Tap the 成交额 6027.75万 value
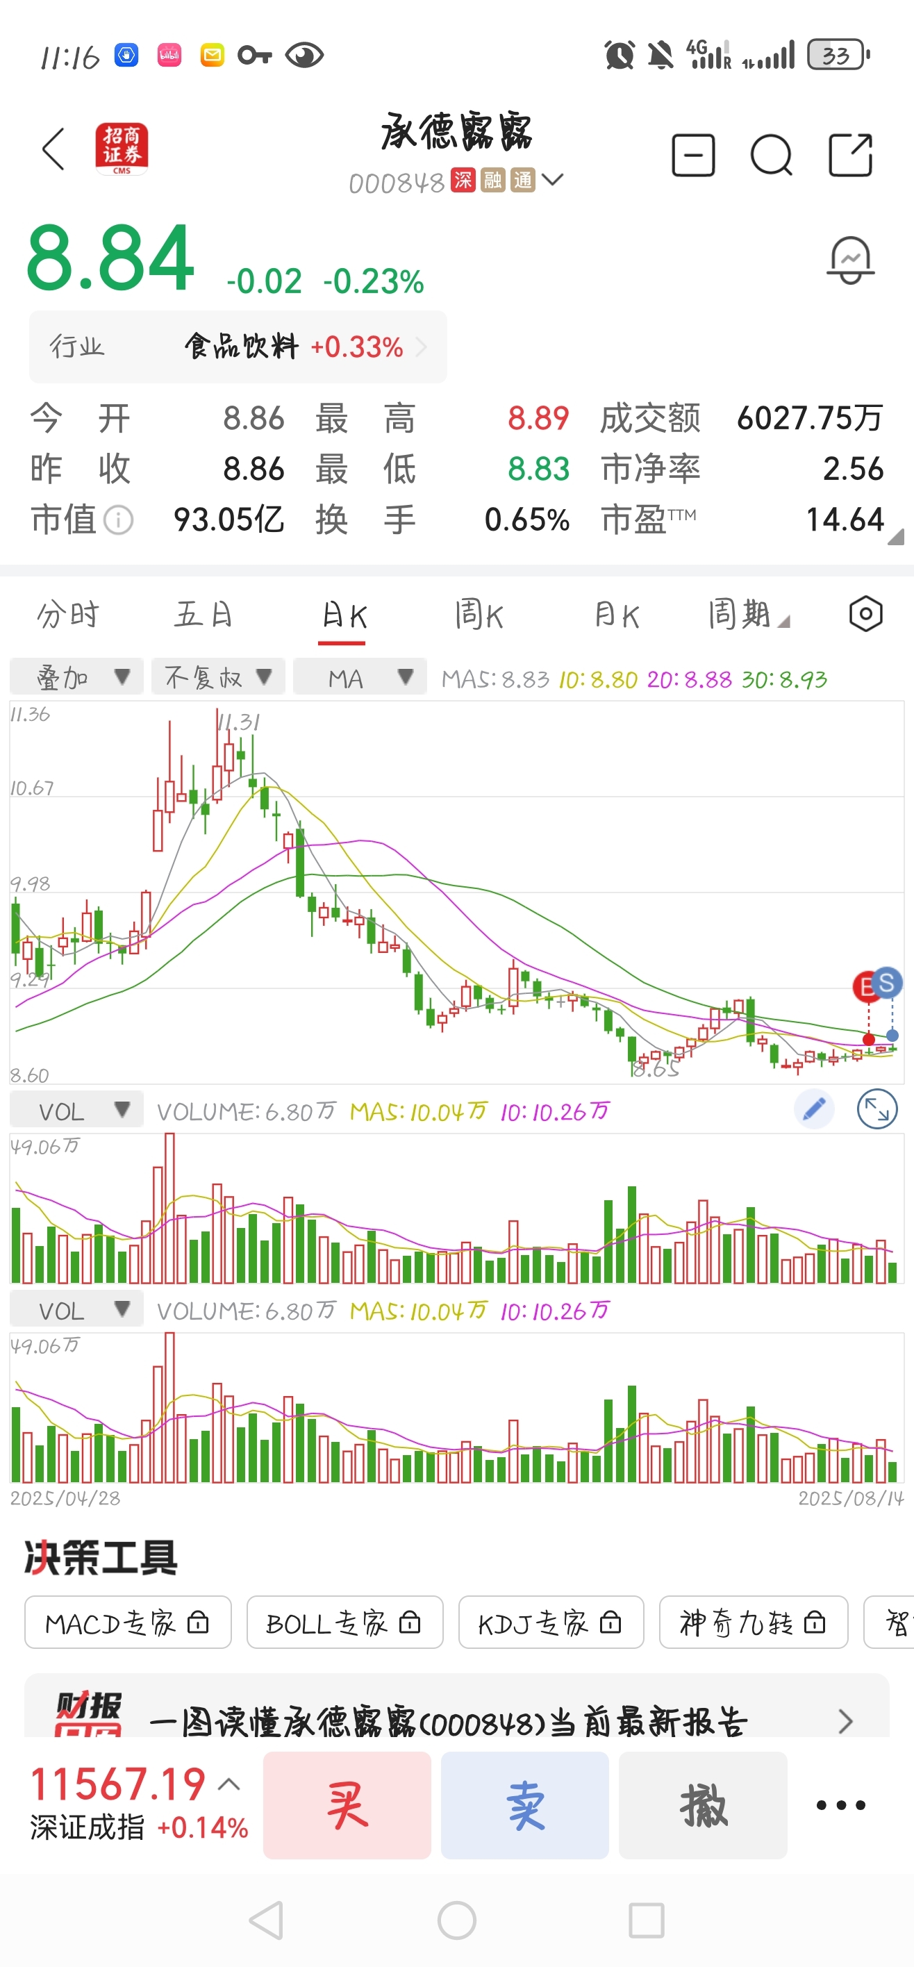 click(x=810, y=418)
